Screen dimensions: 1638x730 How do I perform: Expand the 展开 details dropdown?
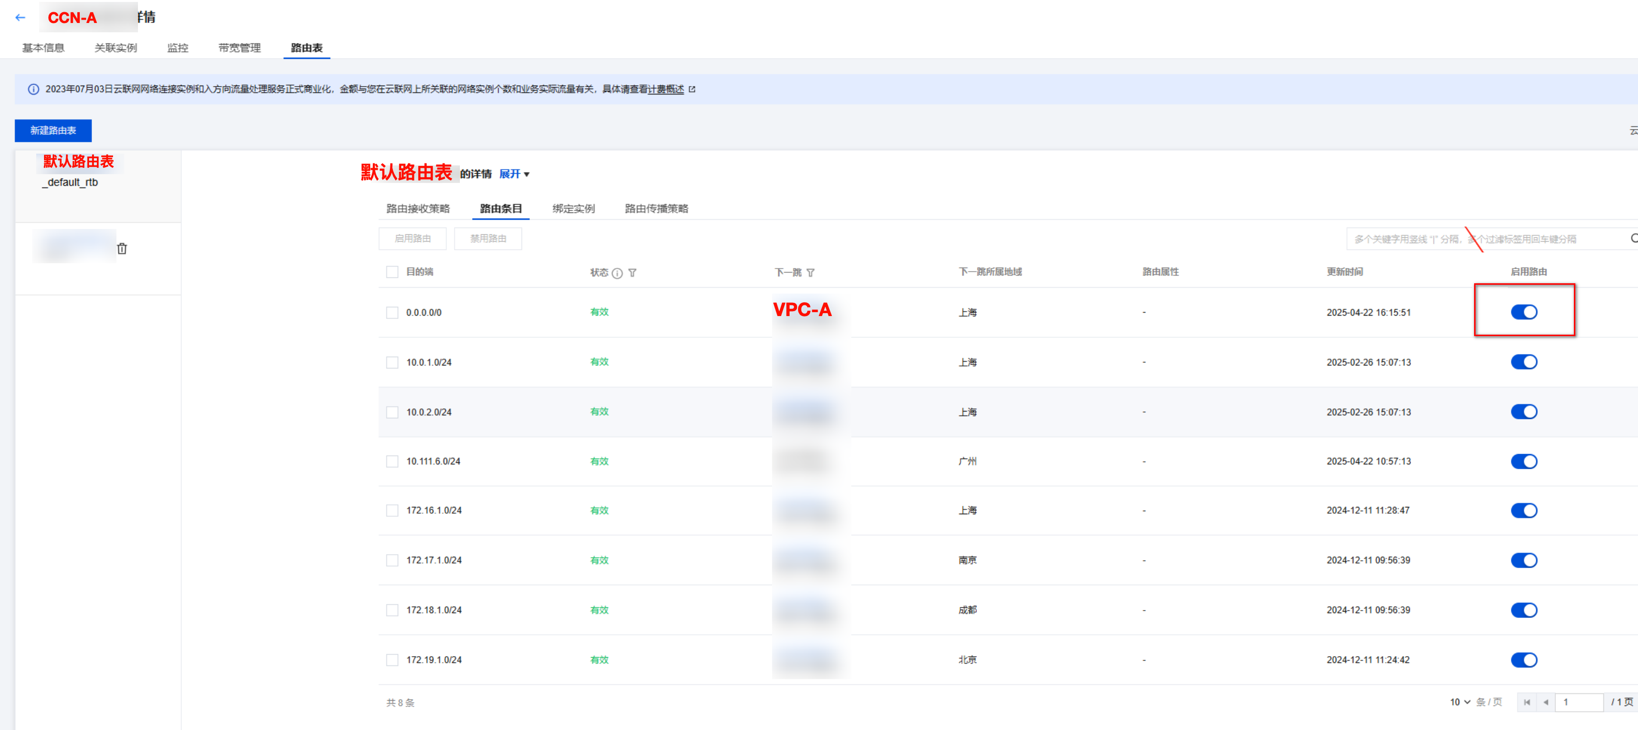(x=514, y=174)
